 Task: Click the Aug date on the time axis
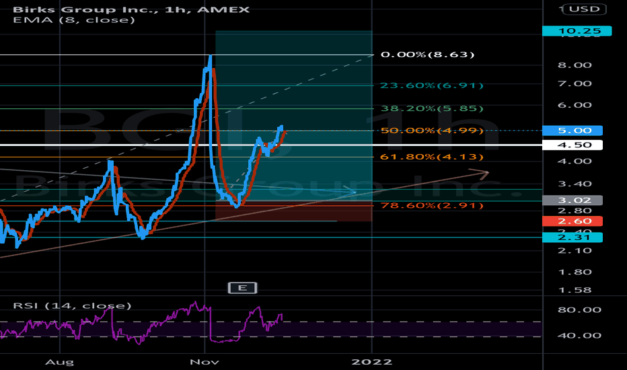[x=60, y=362]
